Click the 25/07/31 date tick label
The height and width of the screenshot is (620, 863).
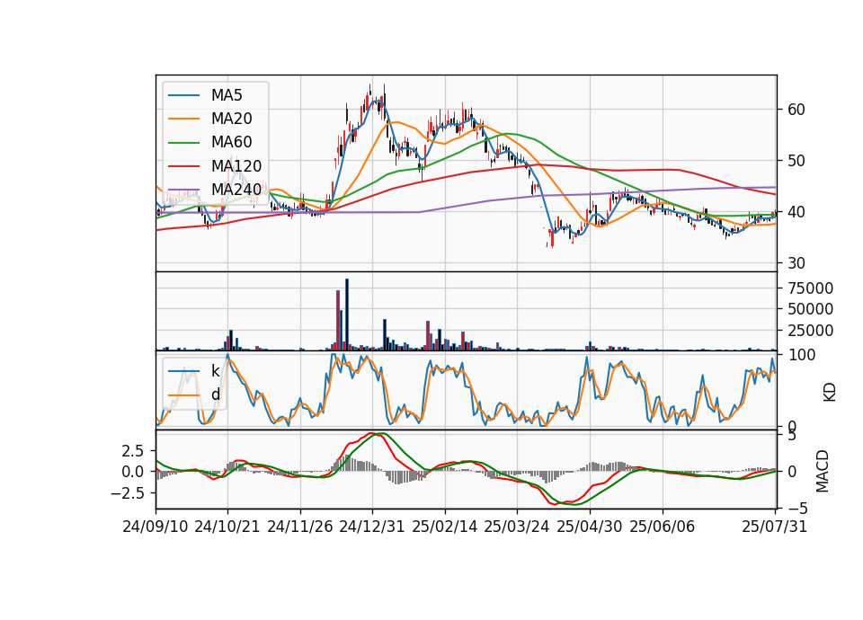point(774,527)
